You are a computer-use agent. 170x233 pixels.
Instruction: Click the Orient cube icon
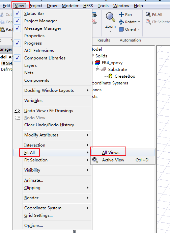tap(121, 29)
